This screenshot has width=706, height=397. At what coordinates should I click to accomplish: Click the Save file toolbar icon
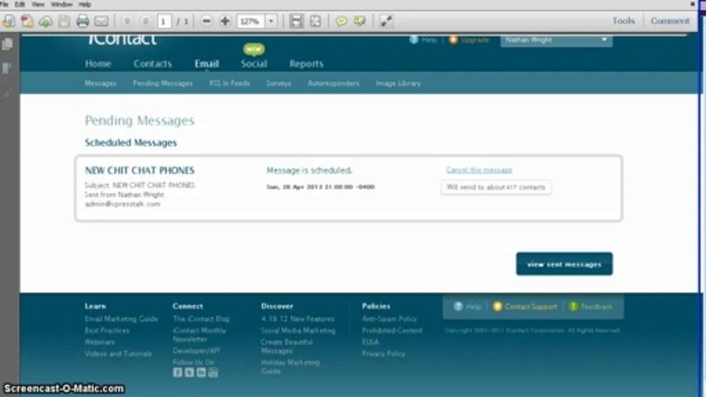tap(64, 21)
